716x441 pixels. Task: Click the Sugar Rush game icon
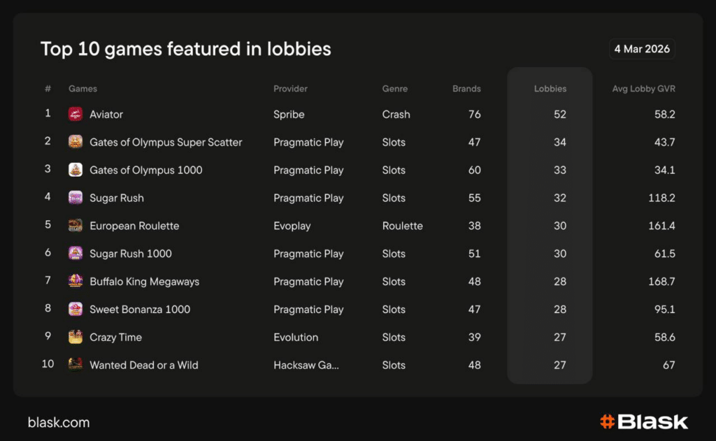[x=76, y=198]
